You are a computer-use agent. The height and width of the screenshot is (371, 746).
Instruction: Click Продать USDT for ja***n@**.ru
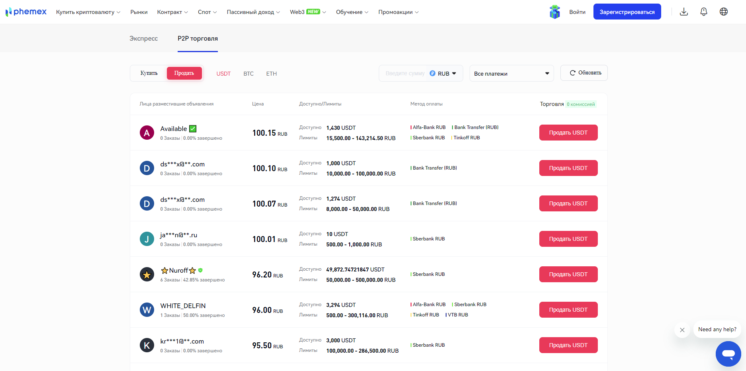[x=568, y=239]
